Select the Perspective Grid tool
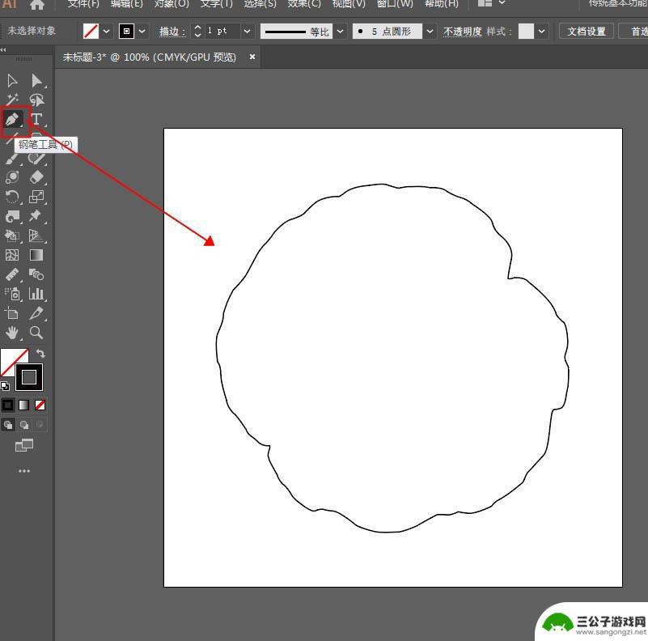 pyautogui.click(x=36, y=236)
